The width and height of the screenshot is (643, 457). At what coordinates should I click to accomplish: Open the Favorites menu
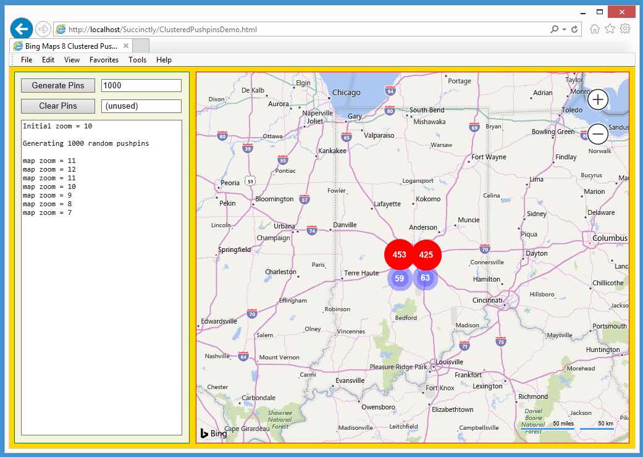(104, 60)
